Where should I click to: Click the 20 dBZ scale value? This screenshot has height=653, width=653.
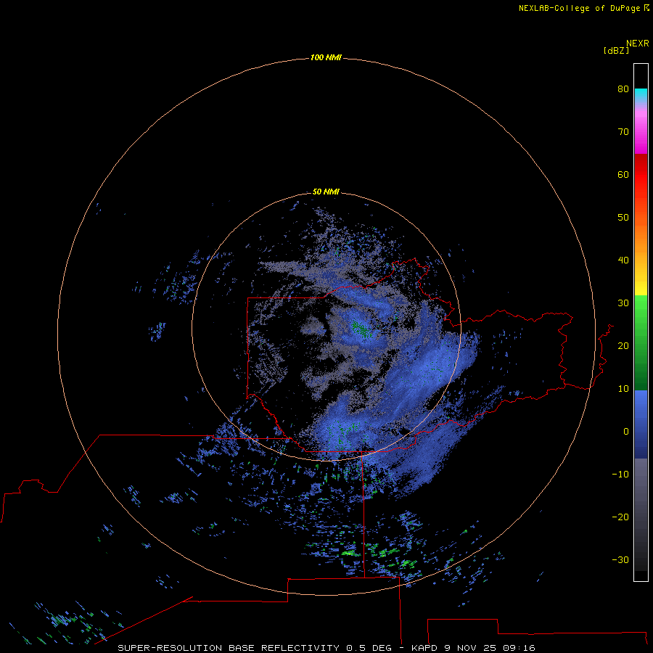coord(623,345)
